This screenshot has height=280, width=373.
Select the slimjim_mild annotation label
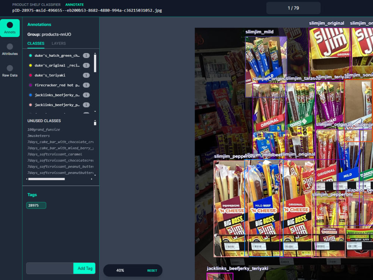pyautogui.click(x=259, y=32)
